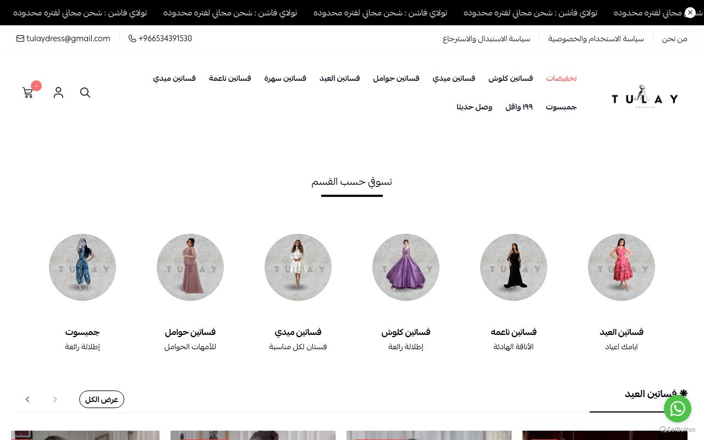Select the فساتين ناعمة menu item

tap(230, 78)
